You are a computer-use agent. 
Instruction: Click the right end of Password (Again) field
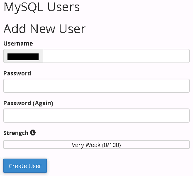tap(187, 116)
